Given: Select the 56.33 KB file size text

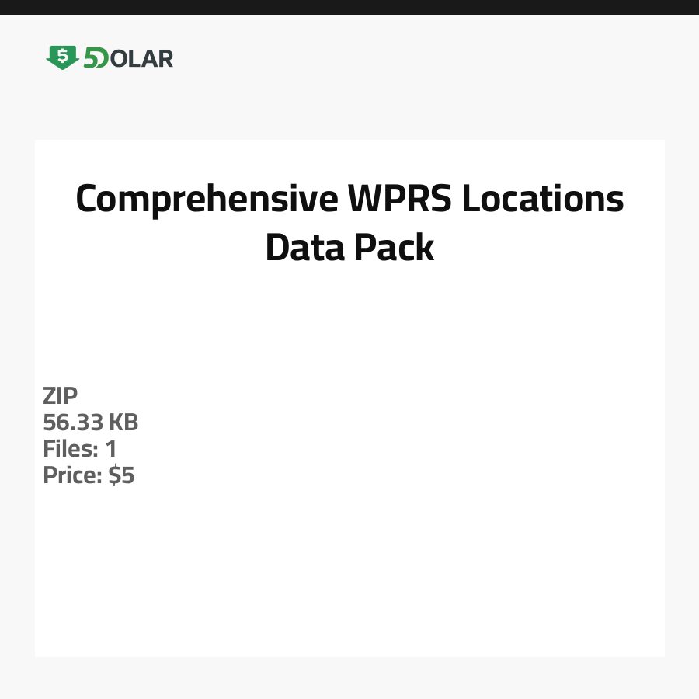Looking at the screenshot, I should tap(91, 423).
